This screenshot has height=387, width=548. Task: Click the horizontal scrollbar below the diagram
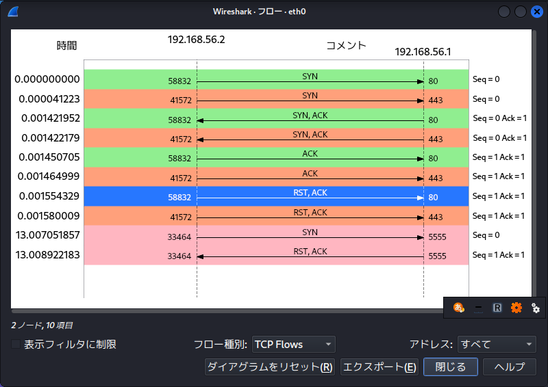tap(227, 311)
